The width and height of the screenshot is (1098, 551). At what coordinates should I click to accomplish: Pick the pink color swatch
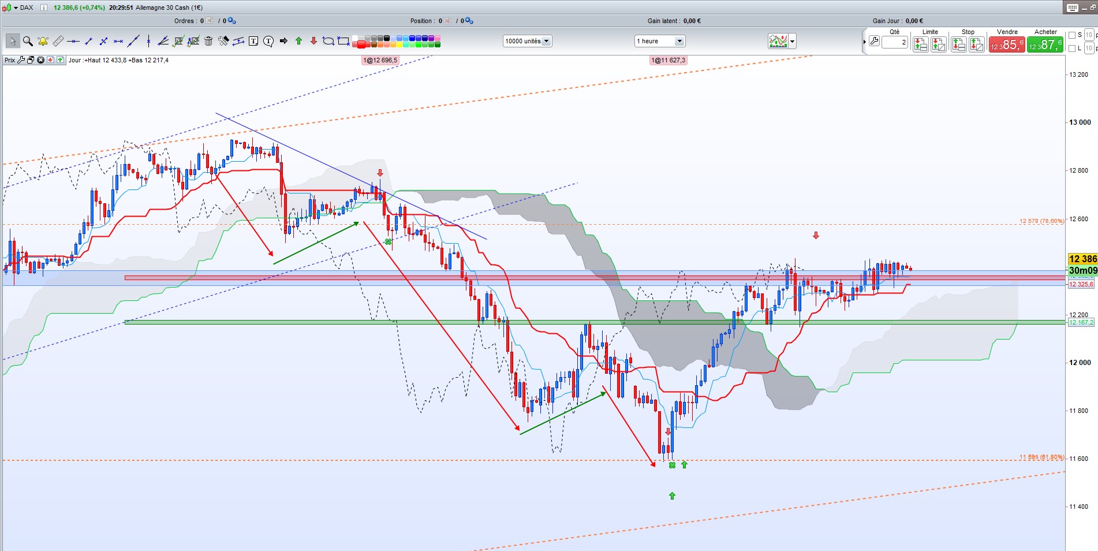coord(438,38)
